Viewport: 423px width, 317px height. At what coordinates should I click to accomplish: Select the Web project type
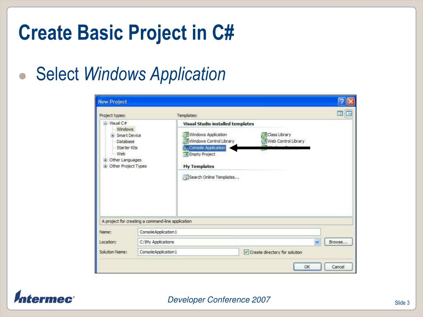coord(121,154)
